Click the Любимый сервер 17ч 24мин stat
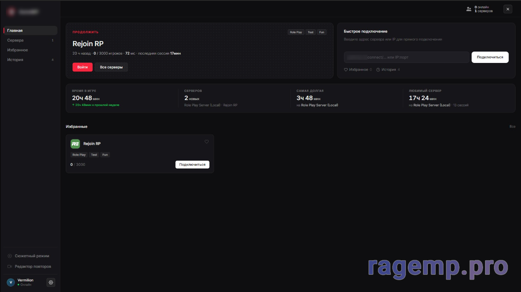The width and height of the screenshot is (521, 292). click(438, 98)
